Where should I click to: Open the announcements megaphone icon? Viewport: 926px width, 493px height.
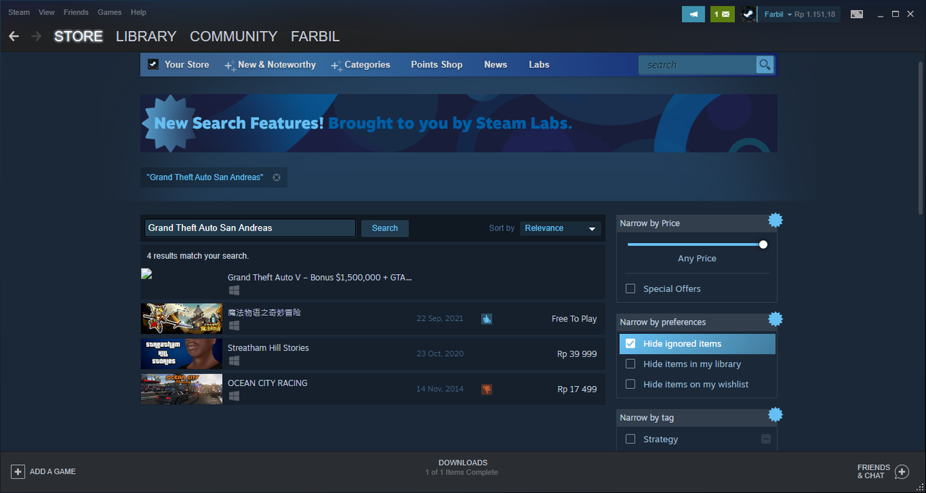point(693,14)
